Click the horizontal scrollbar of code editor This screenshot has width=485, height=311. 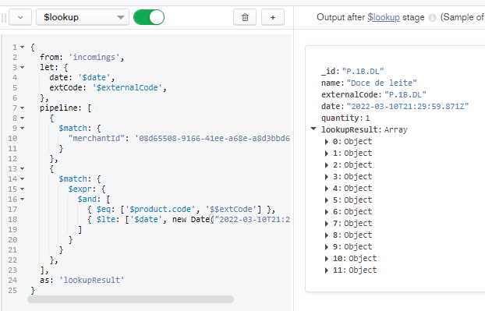(130, 299)
